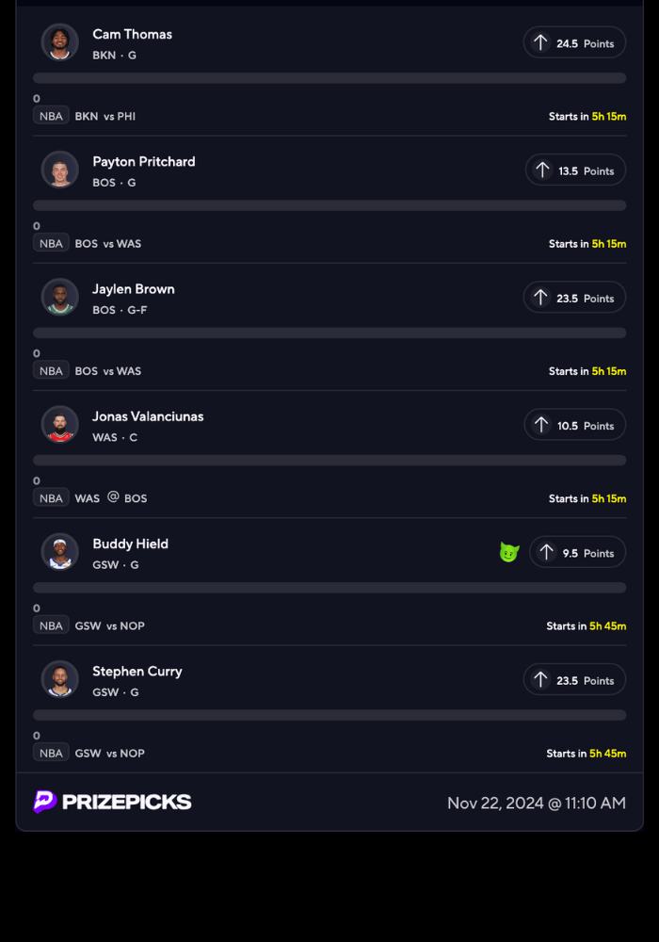Click Payton Pritchard's player avatar
659x942 pixels.
pyautogui.click(x=60, y=170)
